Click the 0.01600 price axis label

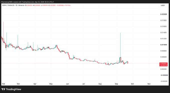163,26
